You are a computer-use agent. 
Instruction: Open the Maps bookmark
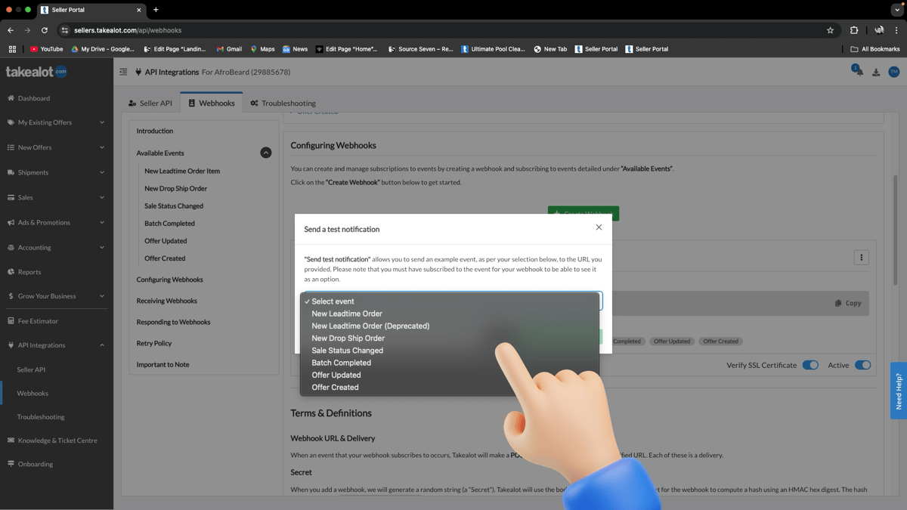(262, 49)
